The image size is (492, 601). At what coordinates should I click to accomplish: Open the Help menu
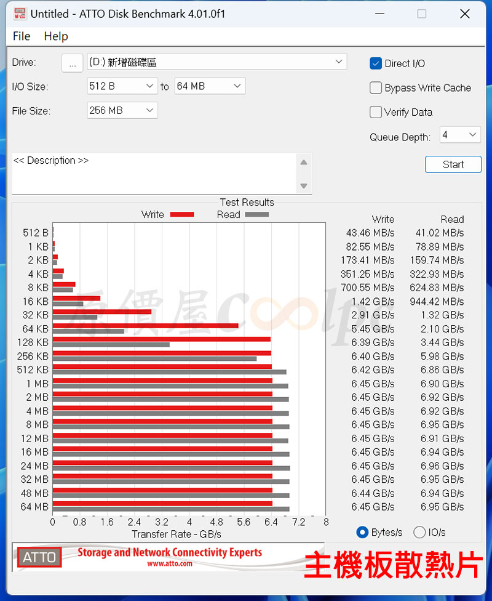click(x=56, y=36)
